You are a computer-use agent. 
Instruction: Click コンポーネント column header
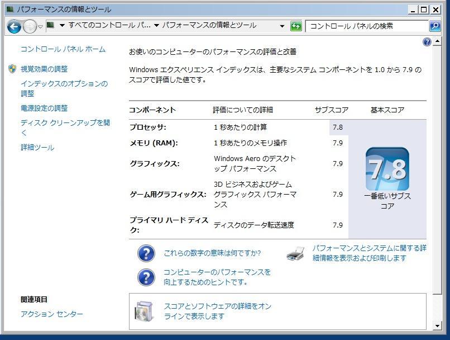tap(152, 110)
